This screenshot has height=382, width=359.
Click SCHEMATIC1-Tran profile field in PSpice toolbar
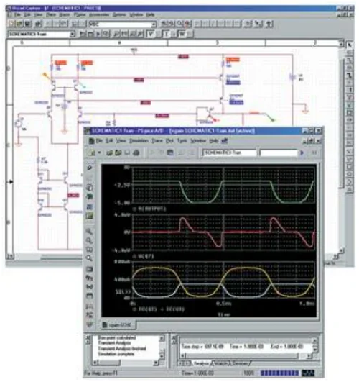pos(229,153)
